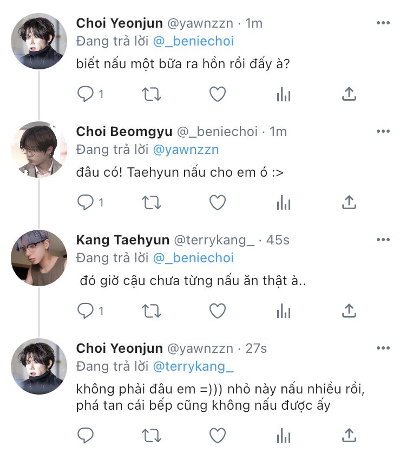This screenshot has height=452, width=406.
Task: Open more options on Kang Taehyun's tweet
Action: (x=383, y=240)
